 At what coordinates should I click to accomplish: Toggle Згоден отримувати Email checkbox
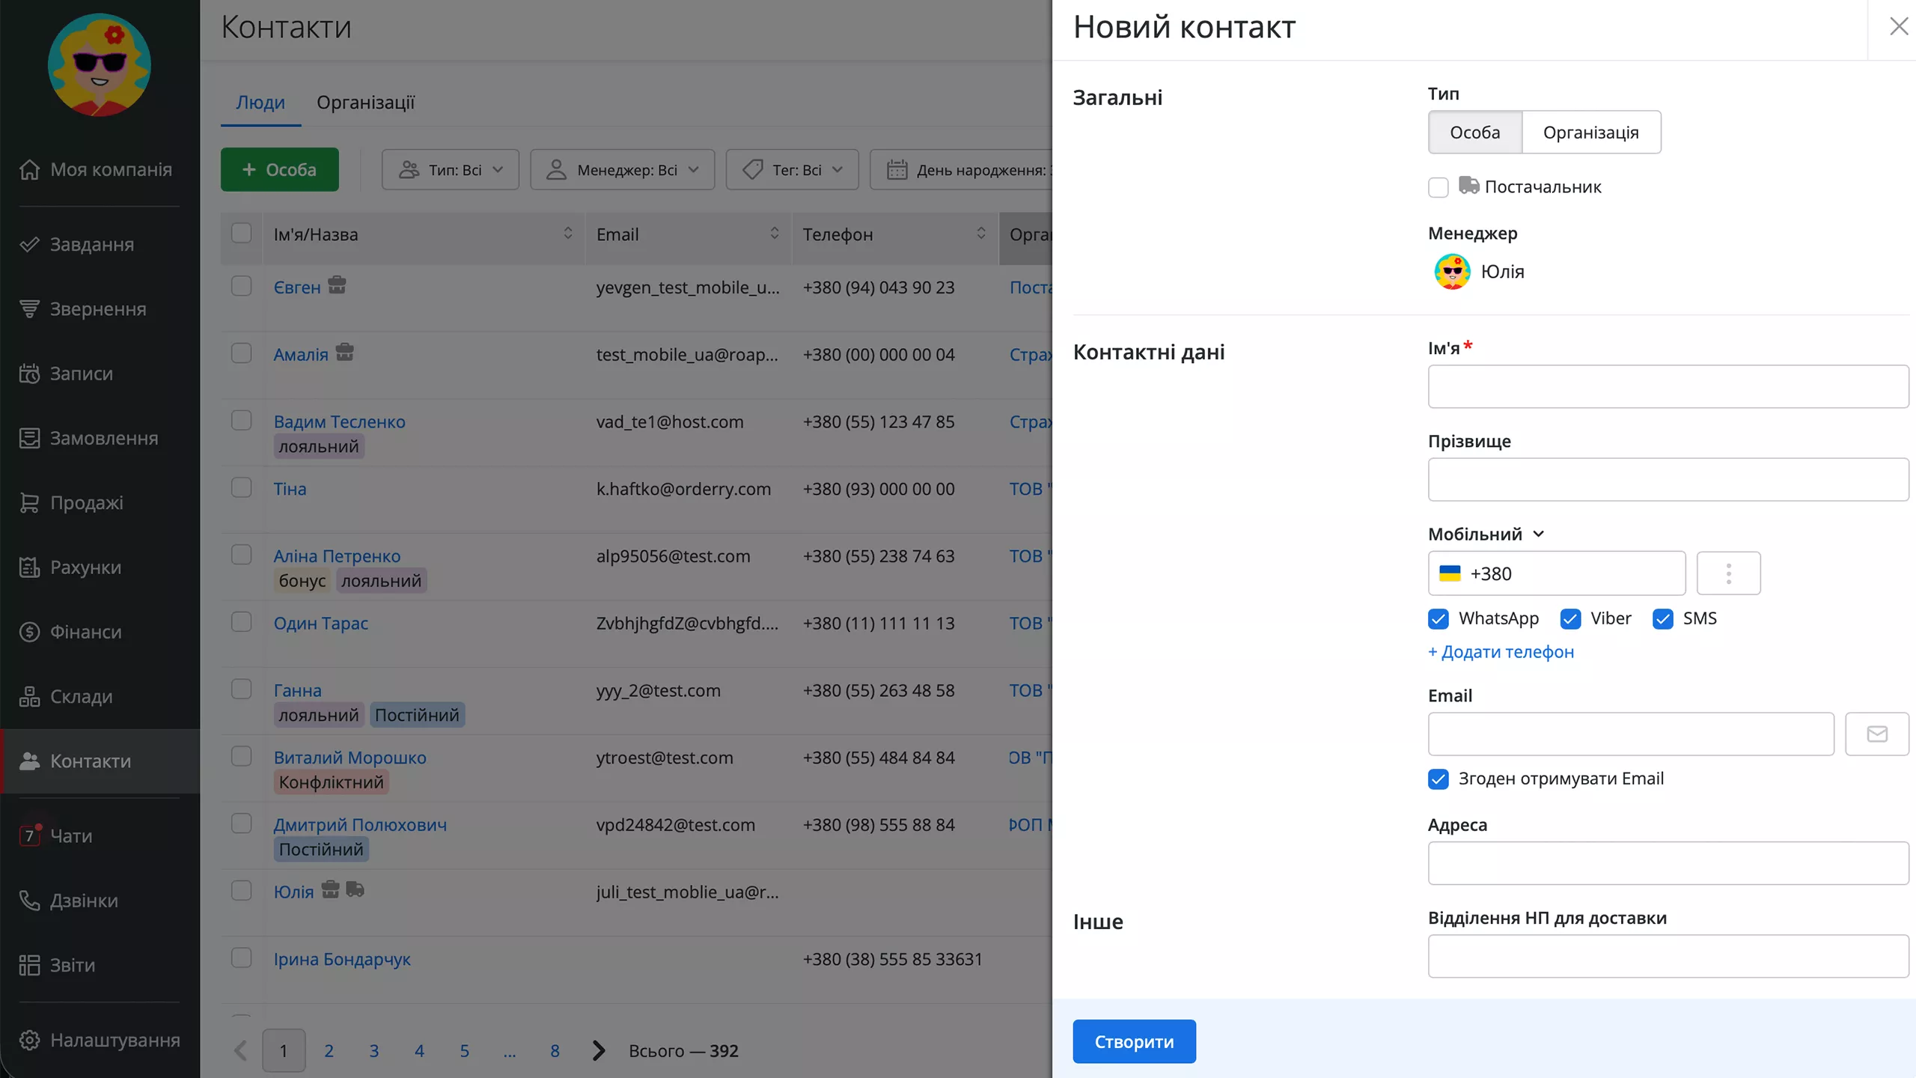click(x=1438, y=779)
